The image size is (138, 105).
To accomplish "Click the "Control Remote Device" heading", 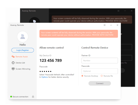I will click(95, 48).
